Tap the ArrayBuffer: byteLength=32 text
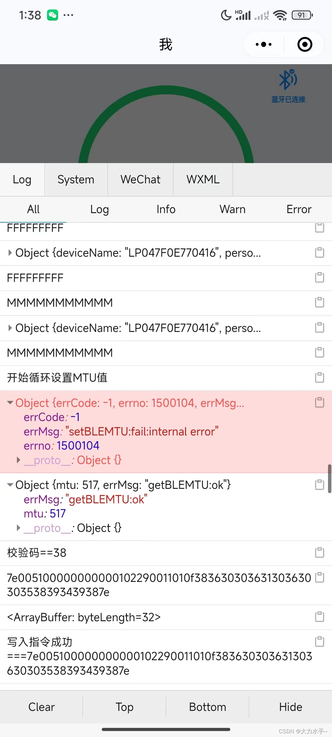332x737 pixels. 84,617
